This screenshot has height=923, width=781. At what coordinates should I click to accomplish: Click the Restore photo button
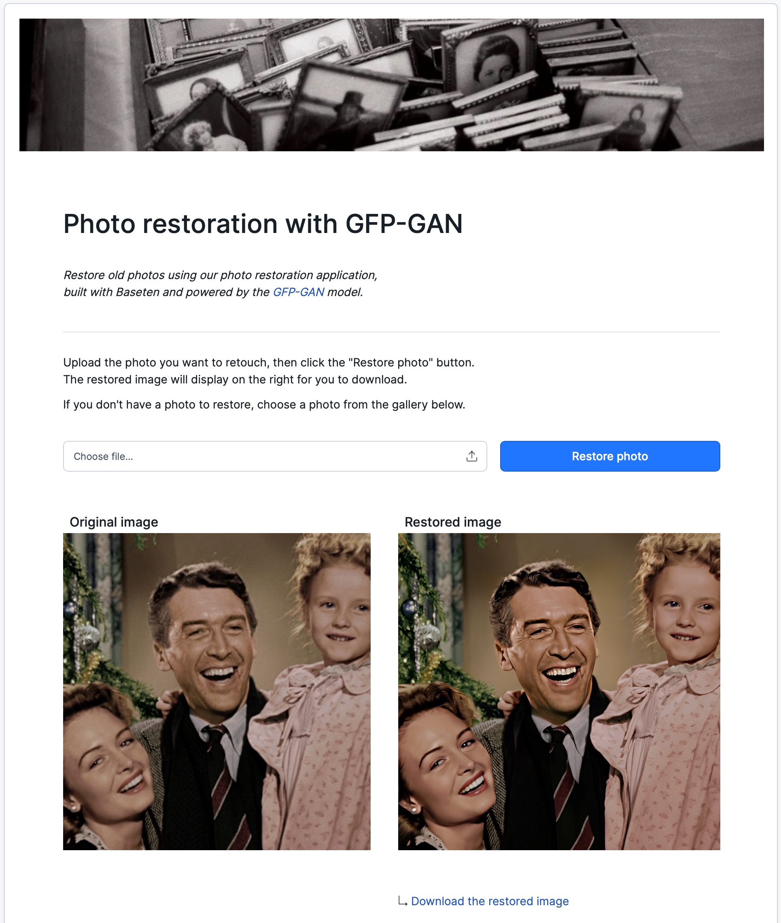click(610, 456)
